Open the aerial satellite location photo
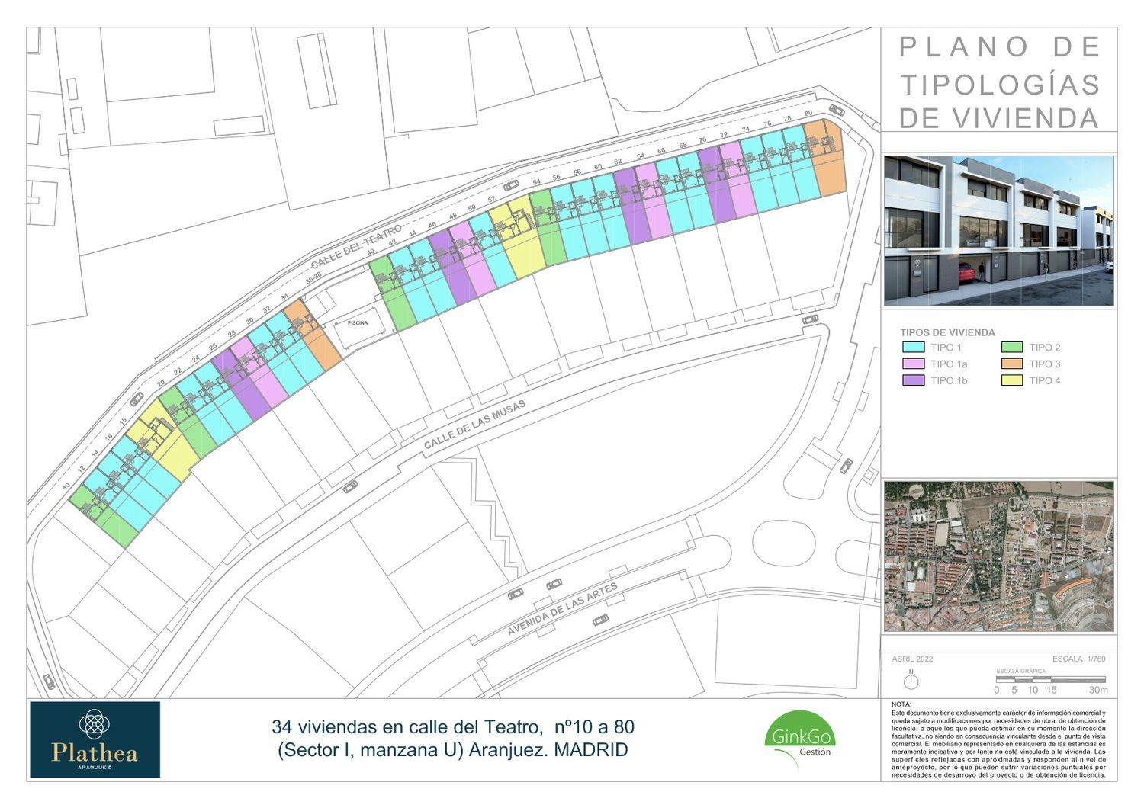This screenshot has height=808, width=1144. [998, 556]
